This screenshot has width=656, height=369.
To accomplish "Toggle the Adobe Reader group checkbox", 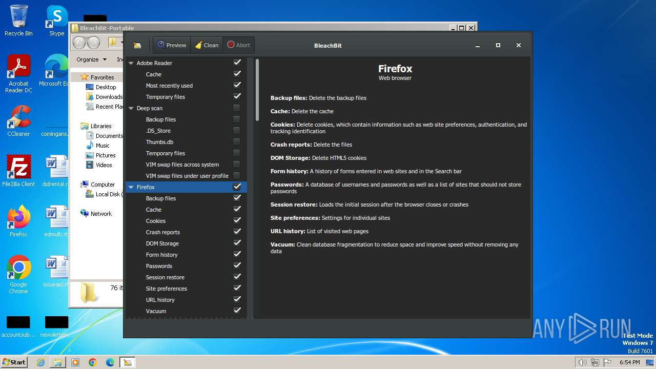I will (x=237, y=63).
